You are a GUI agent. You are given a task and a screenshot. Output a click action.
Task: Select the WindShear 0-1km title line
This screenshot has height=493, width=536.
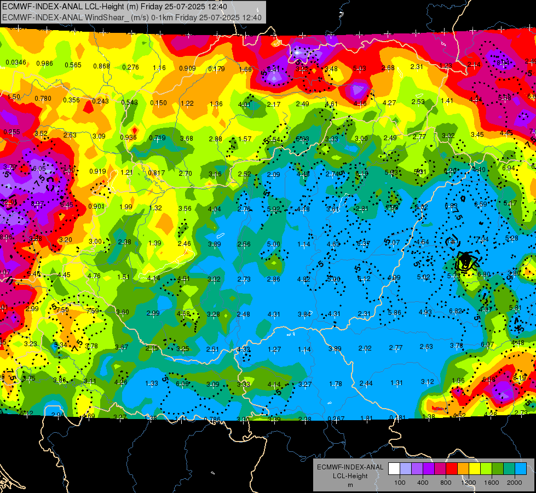pos(132,18)
